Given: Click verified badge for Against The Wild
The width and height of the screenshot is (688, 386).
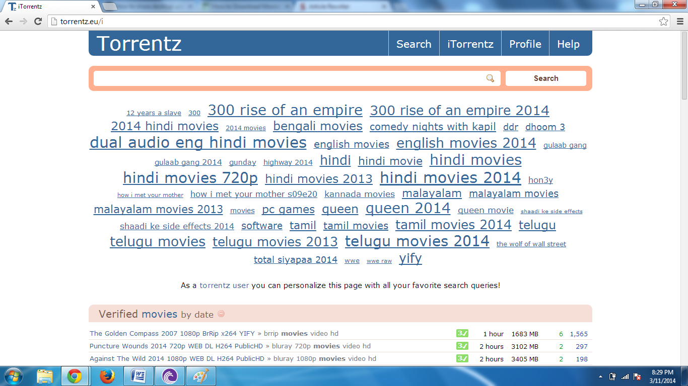Looking at the screenshot, I should [x=462, y=358].
